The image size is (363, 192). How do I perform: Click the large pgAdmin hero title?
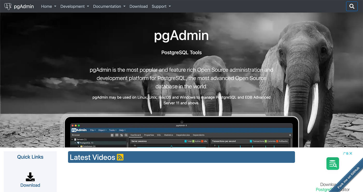click(x=181, y=35)
